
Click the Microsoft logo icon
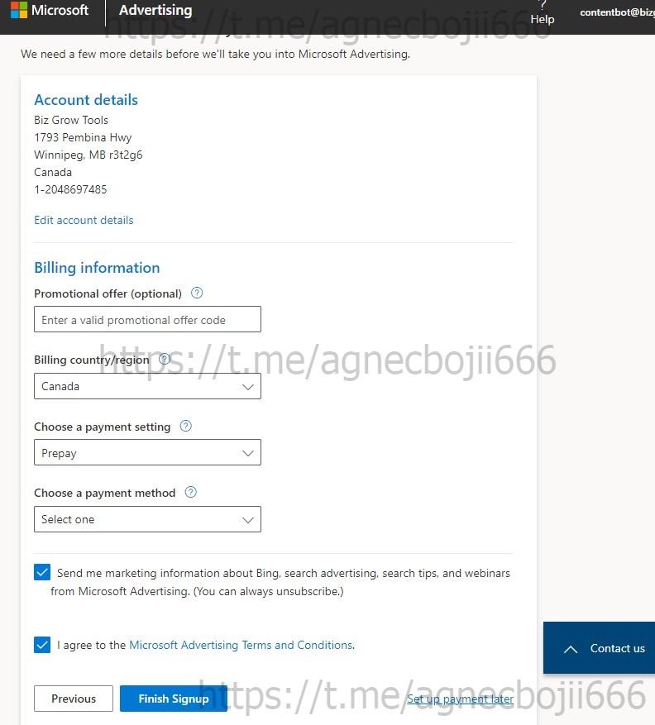point(19,10)
